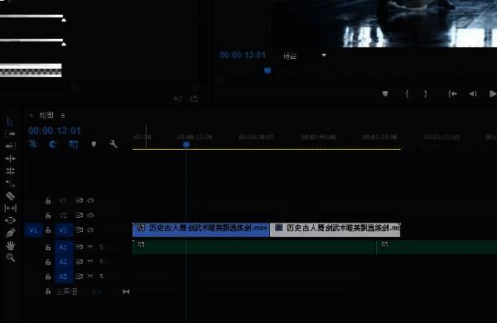Select the Slide tool
This screenshot has width=497, height=323.
click(x=11, y=220)
